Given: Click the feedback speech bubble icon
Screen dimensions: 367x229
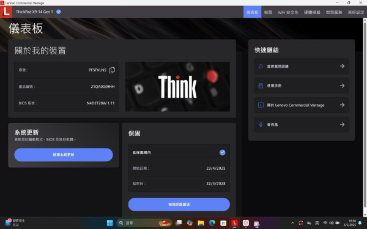Looking at the screenshot, I should tap(261, 67).
